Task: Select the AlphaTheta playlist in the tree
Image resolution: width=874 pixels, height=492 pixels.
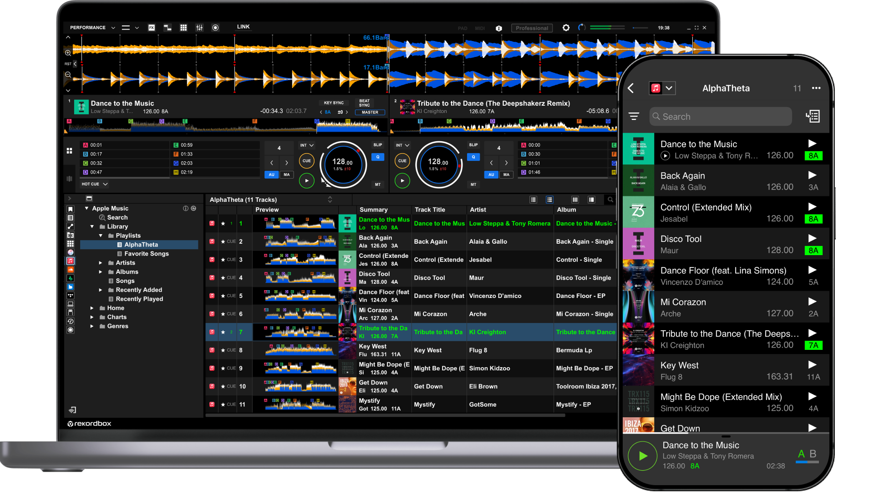Action: (x=139, y=245)
